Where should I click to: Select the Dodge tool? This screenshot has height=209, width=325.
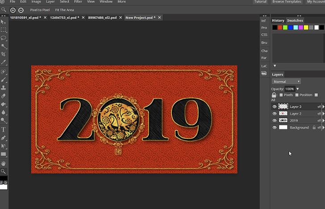(3, 121)
